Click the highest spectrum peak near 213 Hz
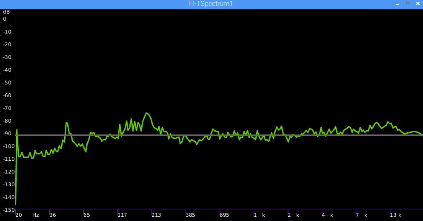Image resolution: width=423 pixels, height=221 pixels. click(146, 113)
